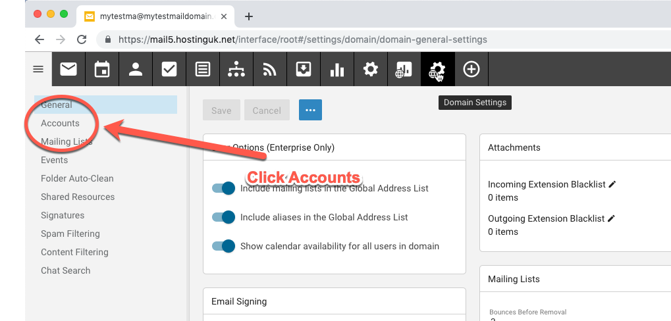This screenshot has height=321, width=671.
Task: Select Accounts in the sidebar
Action: click(x=60, y=123)
